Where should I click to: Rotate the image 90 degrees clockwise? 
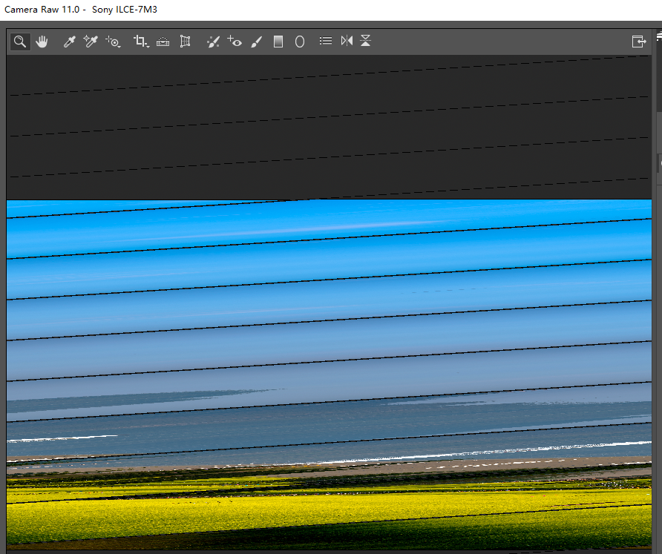pos(366,42)
